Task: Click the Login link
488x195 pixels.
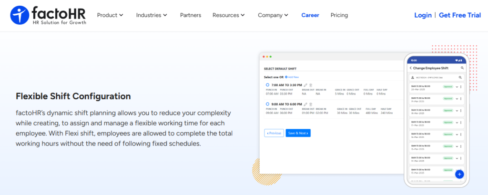Action: pyautogui.click(x=423, y=15)
